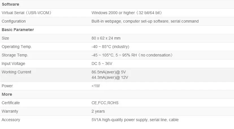
Task: Click the CE,FCC,ROHS certificate value
Action: tap(105, 103)
